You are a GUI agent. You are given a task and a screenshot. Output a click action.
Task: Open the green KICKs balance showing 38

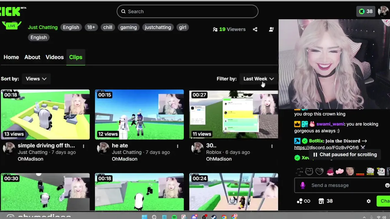pos(366,12)
